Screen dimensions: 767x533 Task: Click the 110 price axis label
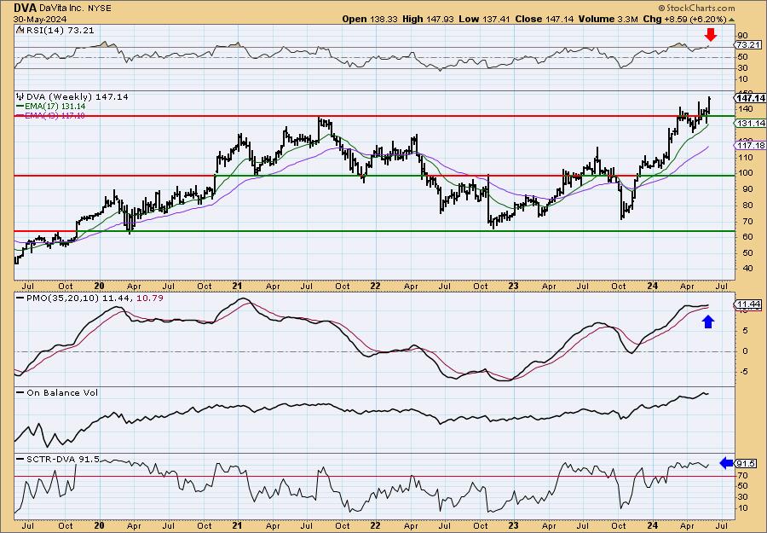(x=744, y=157)
